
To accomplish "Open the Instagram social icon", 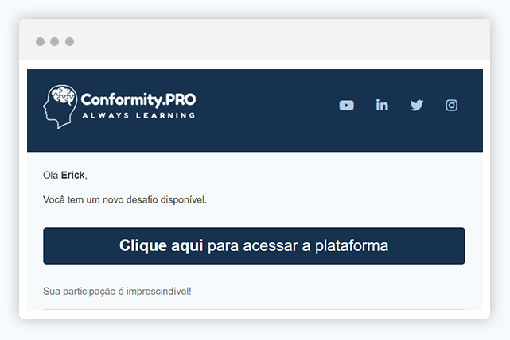I will click(451, 105).
